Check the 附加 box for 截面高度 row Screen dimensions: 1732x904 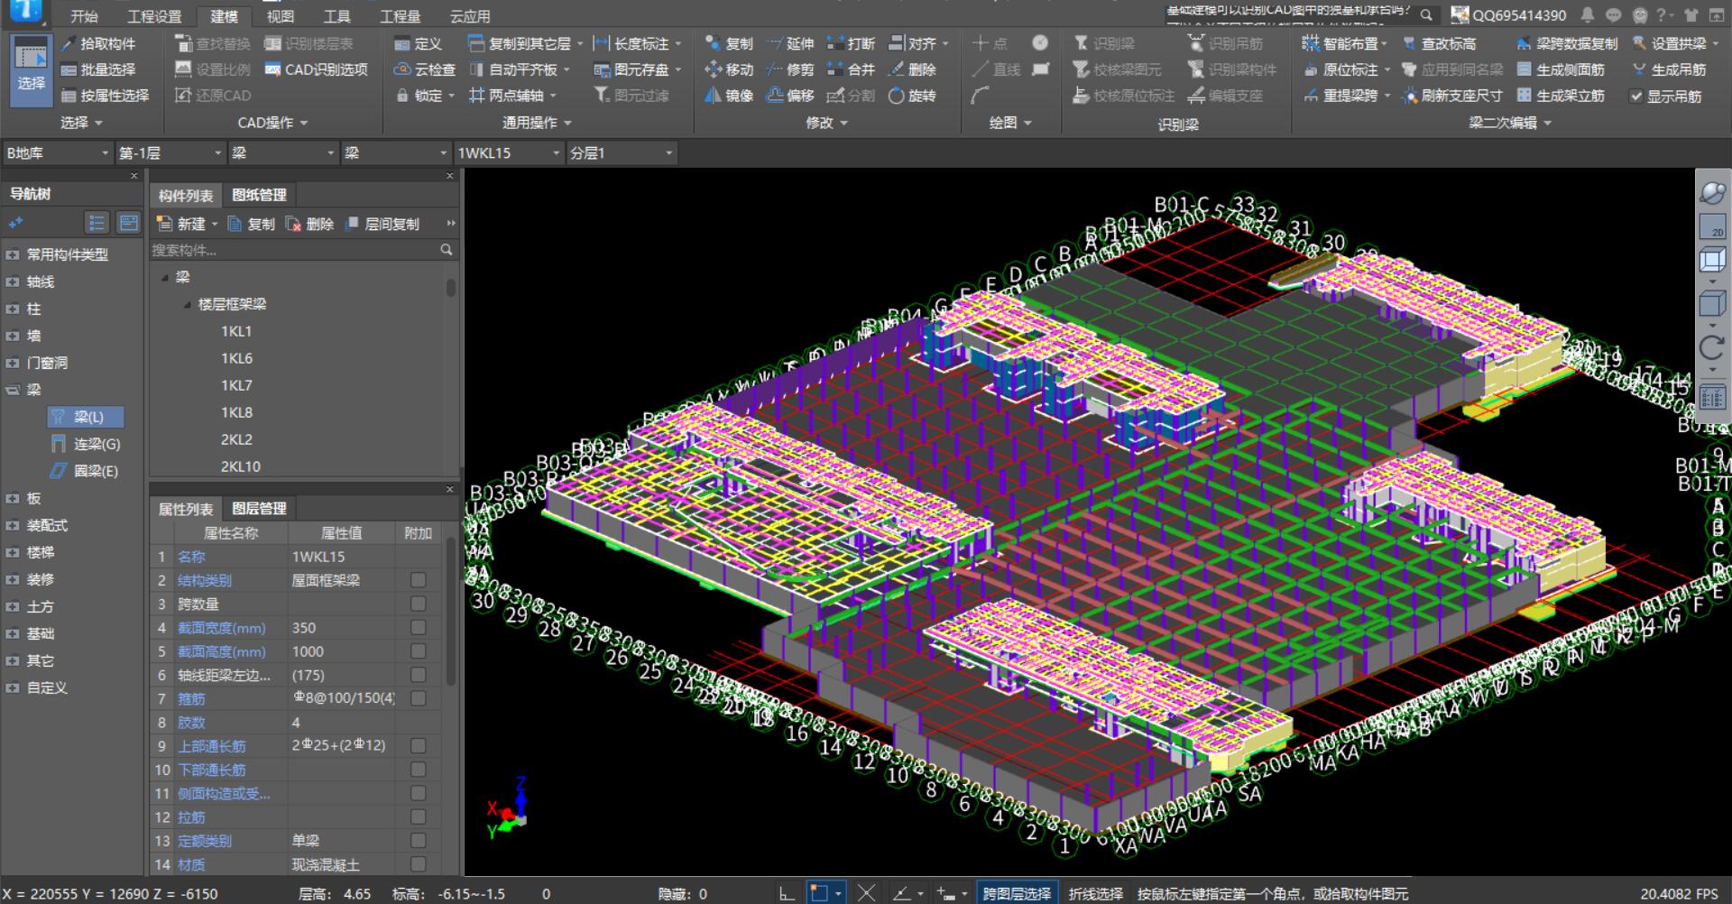pos(418,650)
